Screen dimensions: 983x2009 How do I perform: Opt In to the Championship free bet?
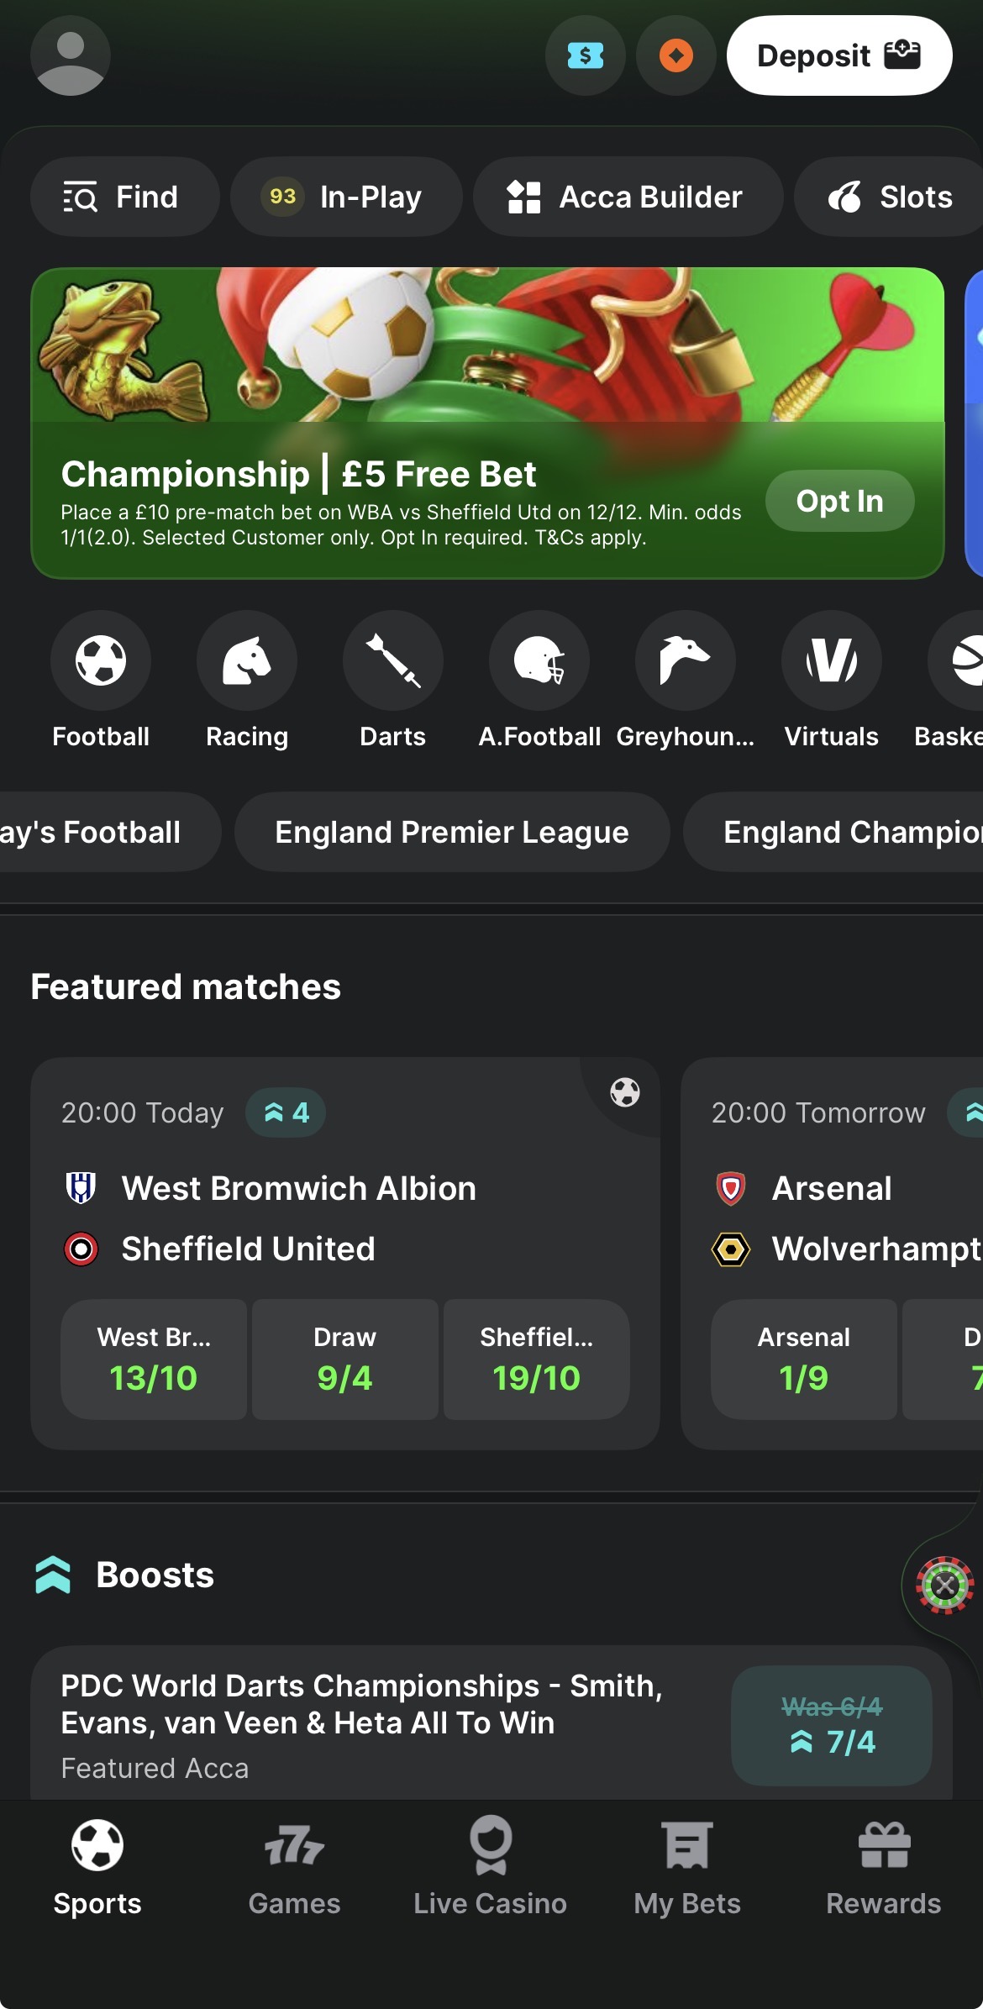[839, 501]
